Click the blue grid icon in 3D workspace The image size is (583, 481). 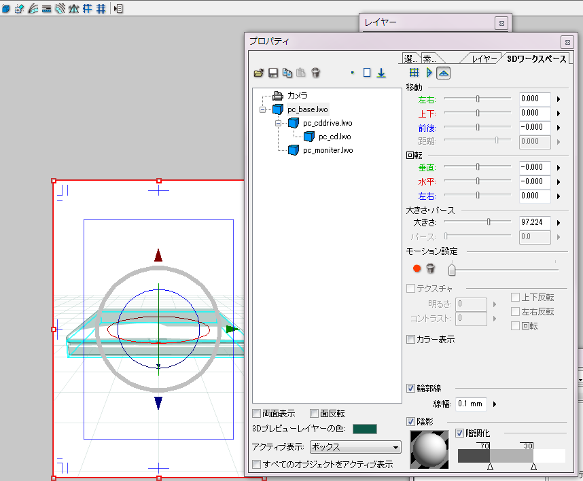pos(413,73)
